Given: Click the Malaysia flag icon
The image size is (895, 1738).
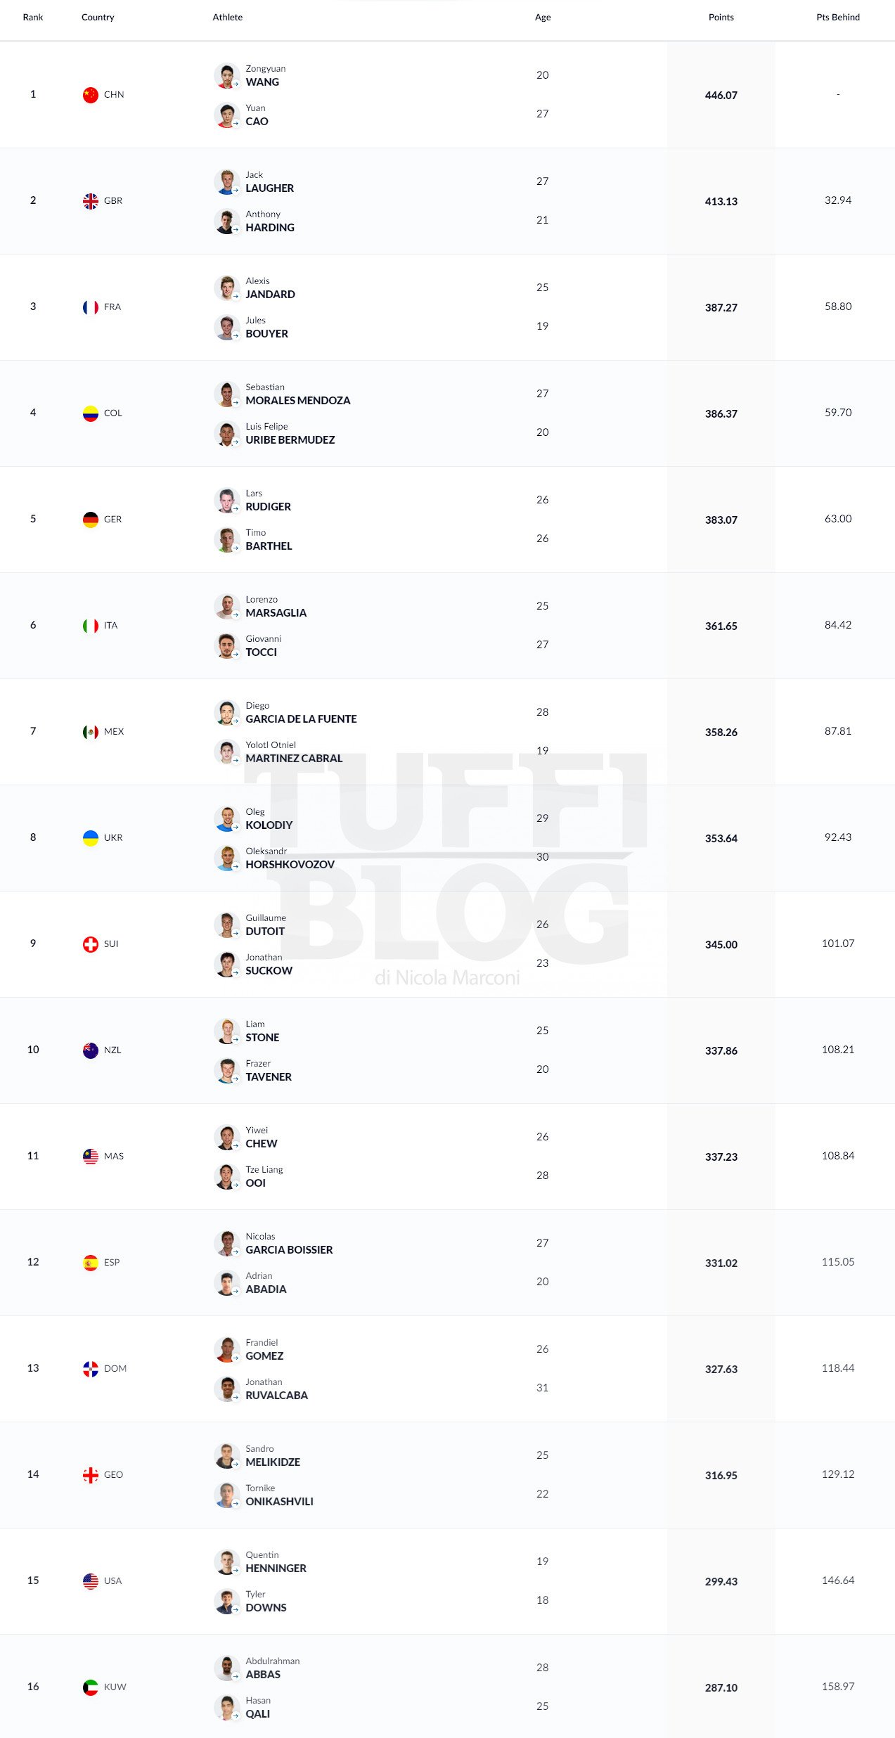Looking at the screenshot, I should tap(91, 1157).
